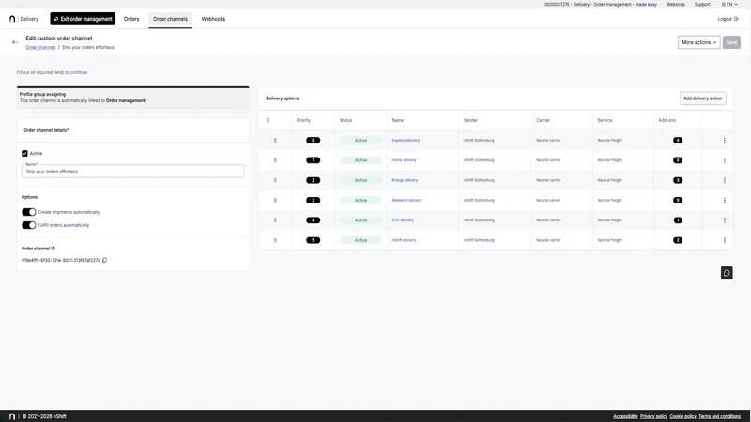Viewport: 751px width, 422px height.
Task: Open the Privacy policy footer link
Action: (x=653, y=416)
